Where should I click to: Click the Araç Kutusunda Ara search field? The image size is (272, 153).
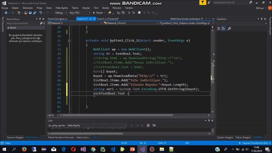point(23,23)
